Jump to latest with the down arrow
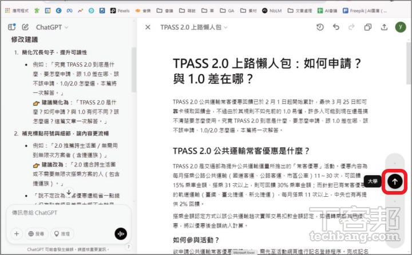The image size is (412, 255). point(69,192)
